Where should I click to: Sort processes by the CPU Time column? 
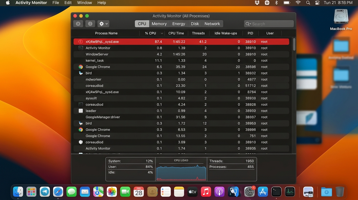(x=176, y=33)
